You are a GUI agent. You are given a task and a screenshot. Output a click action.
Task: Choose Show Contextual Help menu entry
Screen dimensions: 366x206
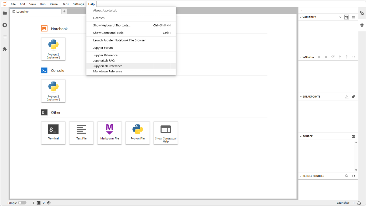point(131,33)
